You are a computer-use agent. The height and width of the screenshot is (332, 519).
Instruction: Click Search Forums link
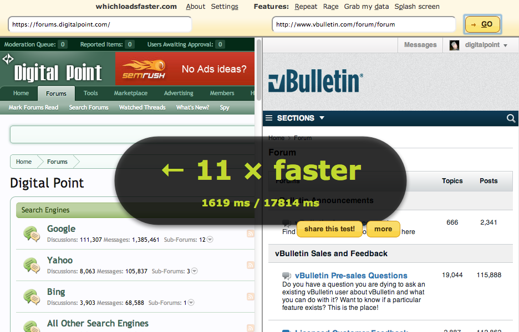pyautogui.click(x=89, y=107)
